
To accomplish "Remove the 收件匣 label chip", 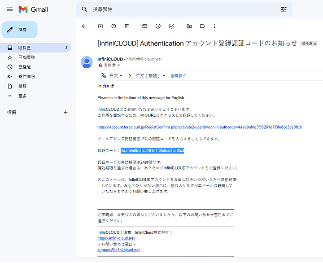I will tap(315, 44).
